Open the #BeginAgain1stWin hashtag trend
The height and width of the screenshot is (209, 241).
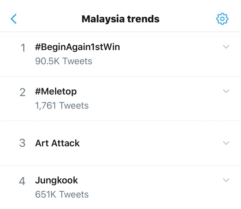click(77, 47)
